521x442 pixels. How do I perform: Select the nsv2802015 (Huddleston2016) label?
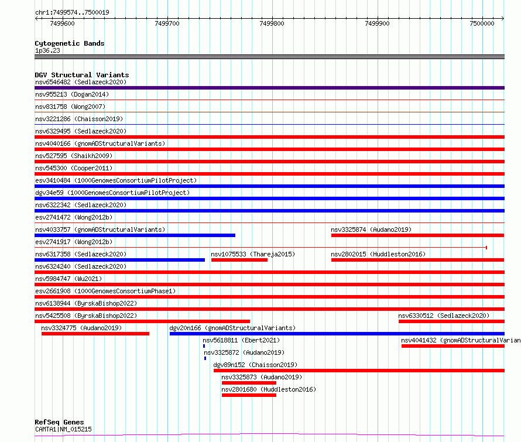click(378, 254)
